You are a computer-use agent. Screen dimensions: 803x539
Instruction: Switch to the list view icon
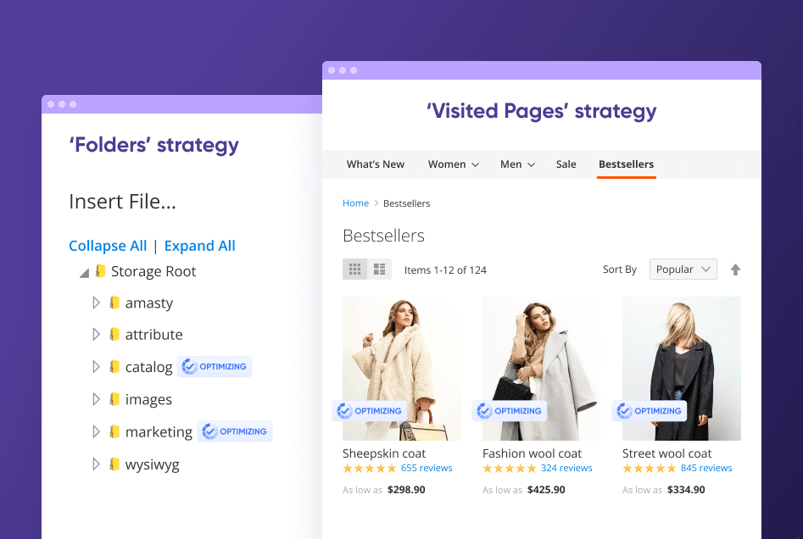click(379, 269)
